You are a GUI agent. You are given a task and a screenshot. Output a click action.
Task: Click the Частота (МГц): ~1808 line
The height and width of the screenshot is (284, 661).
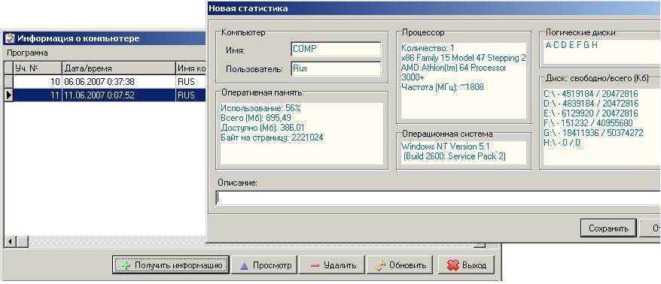[x=442, y=87]
